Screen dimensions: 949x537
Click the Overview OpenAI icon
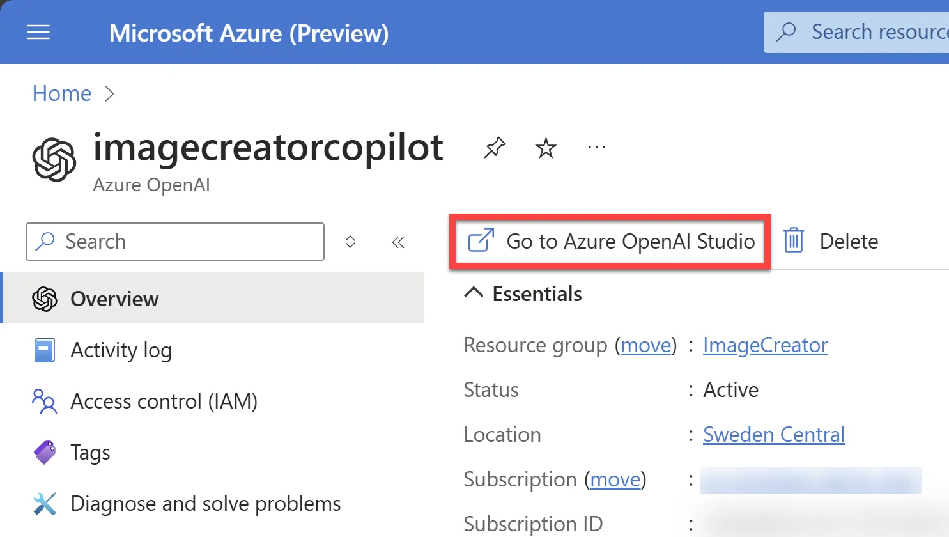point(45,299)
